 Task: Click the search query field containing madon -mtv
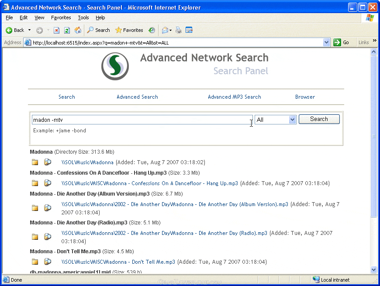142,120
